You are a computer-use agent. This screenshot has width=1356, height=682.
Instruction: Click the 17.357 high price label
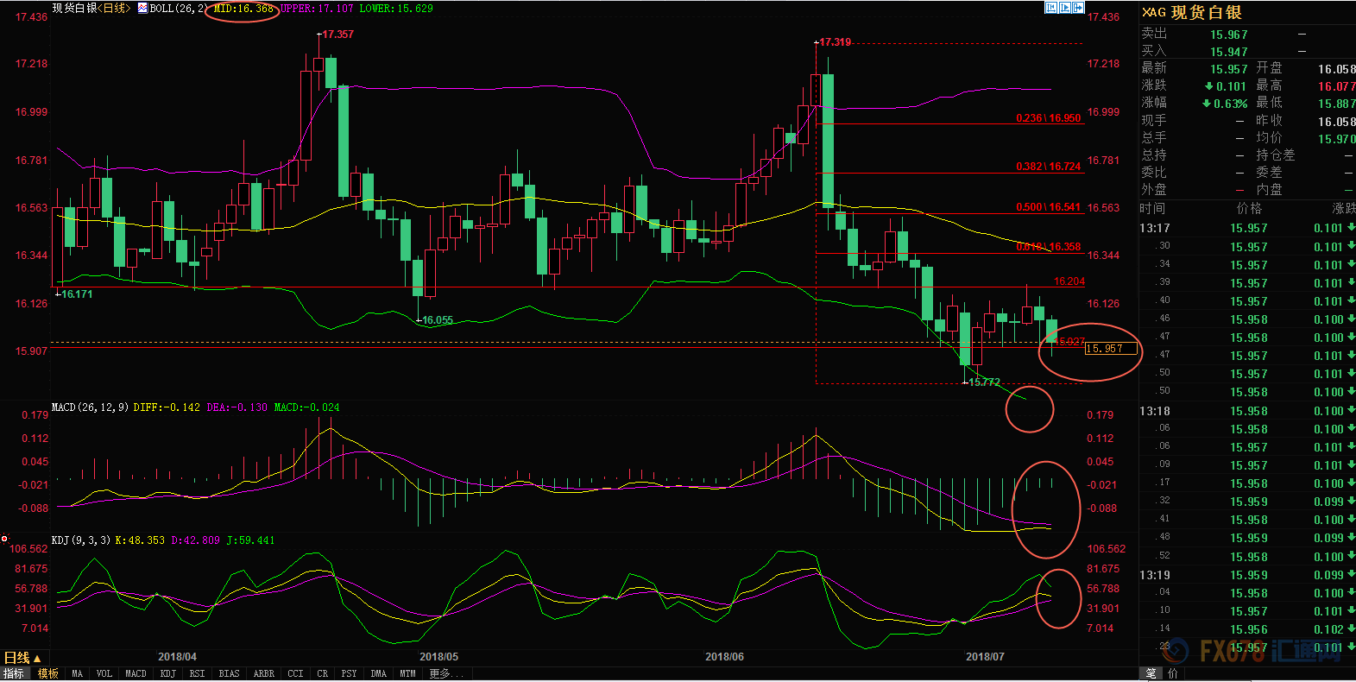(337, 35)
